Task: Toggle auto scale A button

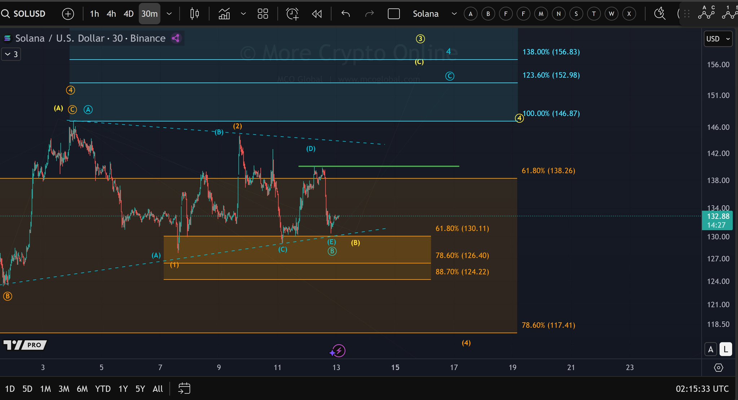Action: [711, 349]
